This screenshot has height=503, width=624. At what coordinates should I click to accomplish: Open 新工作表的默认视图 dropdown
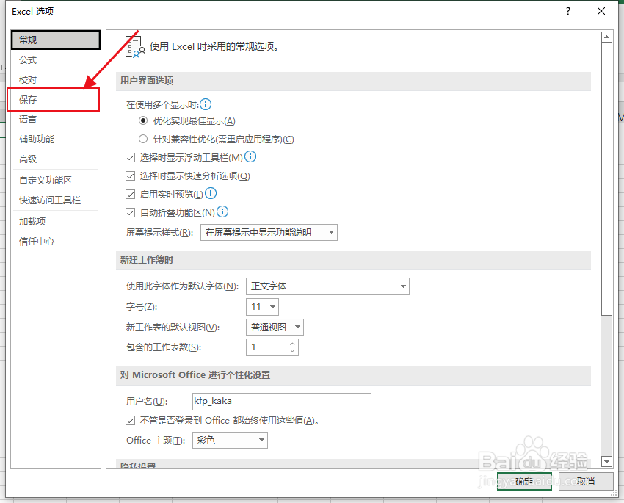(275, 327)
